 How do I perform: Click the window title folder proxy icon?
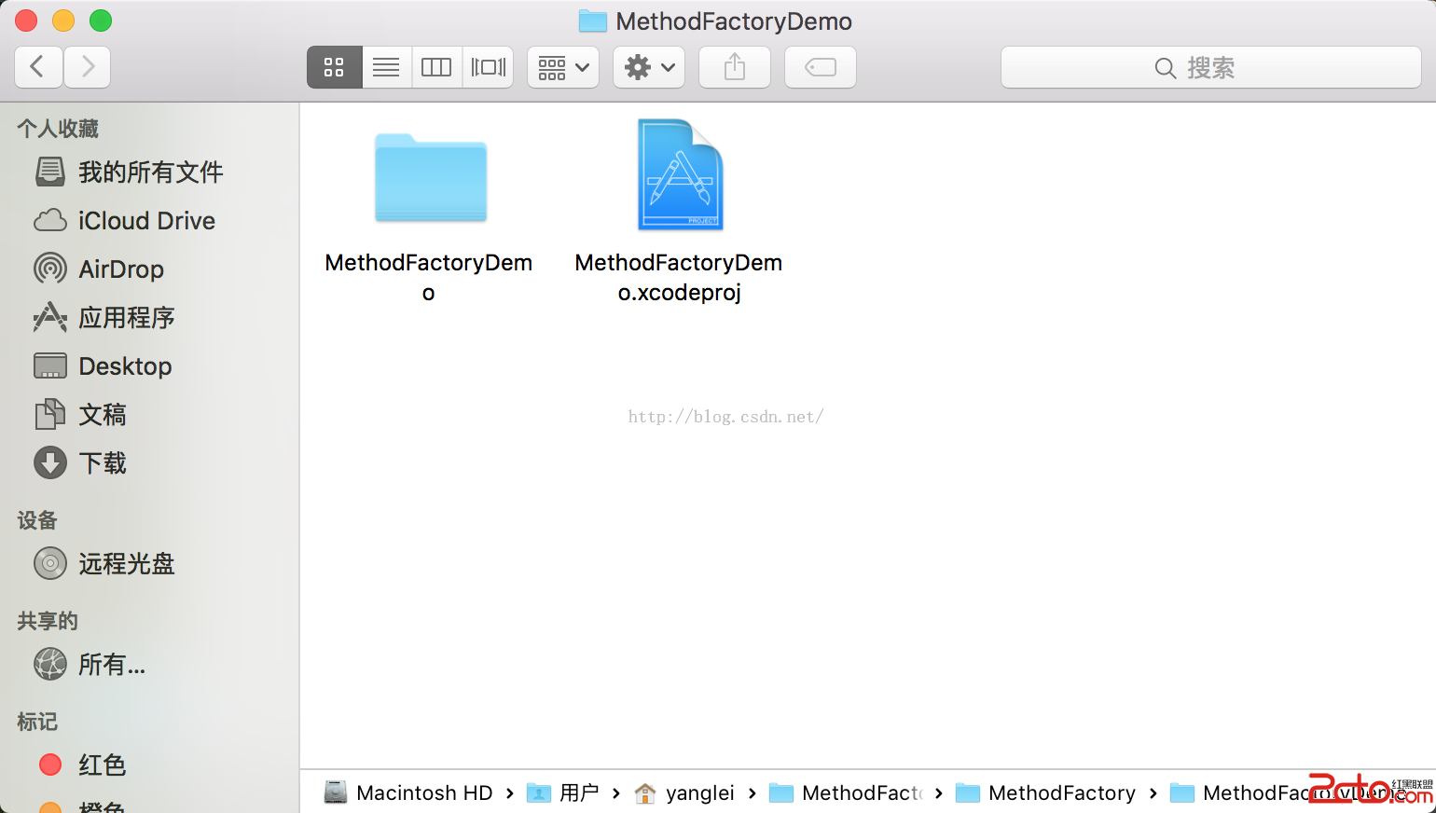593,21
